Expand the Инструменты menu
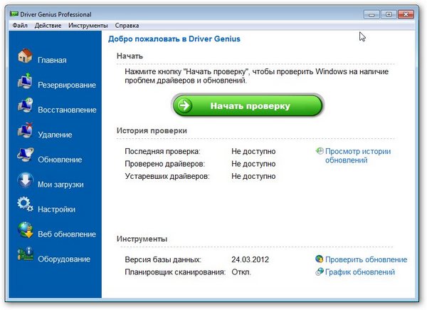The height and width of the screenshot is (310, 427). click(x=88, y=26)
